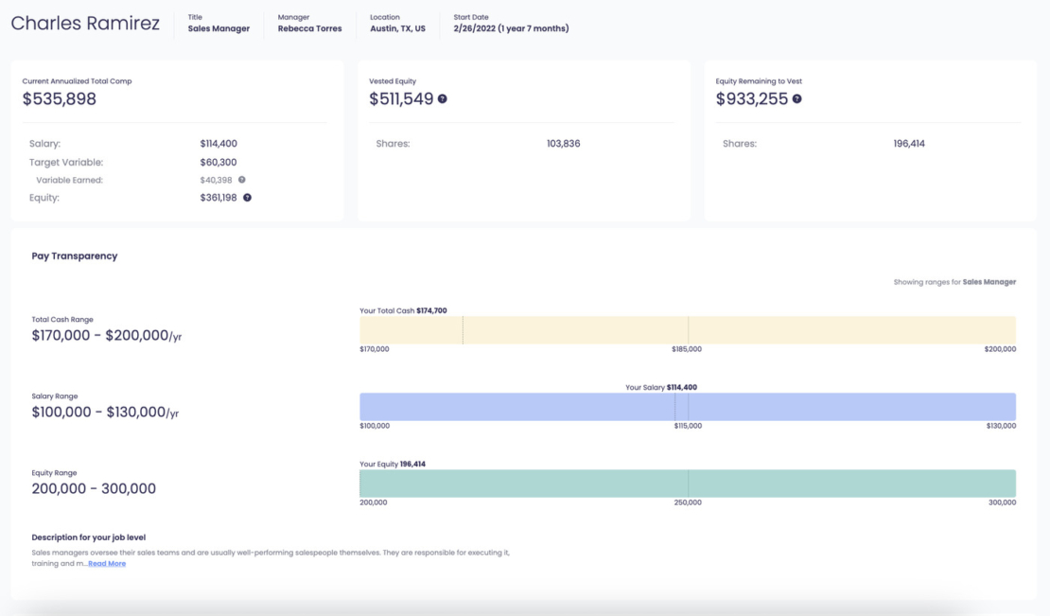Image resolution: width=1050 pixels, height=616 pixels.
Task: Click manager name Rebecca Torres
Action: click(x=310, y=29)
